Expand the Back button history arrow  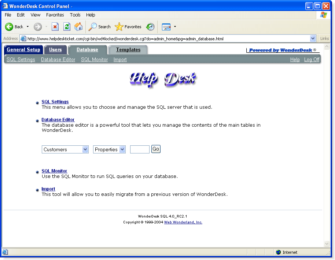27,27
